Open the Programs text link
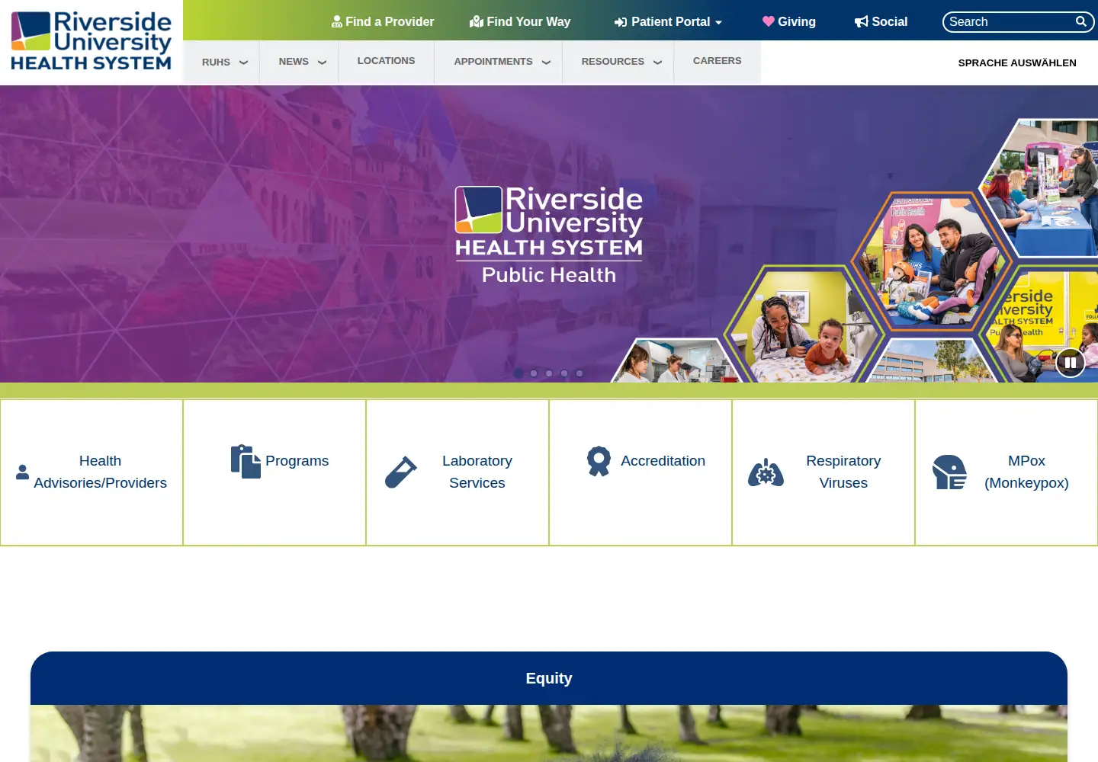Viewport: 1098px width, 762px height. click(x=297, y=461)
